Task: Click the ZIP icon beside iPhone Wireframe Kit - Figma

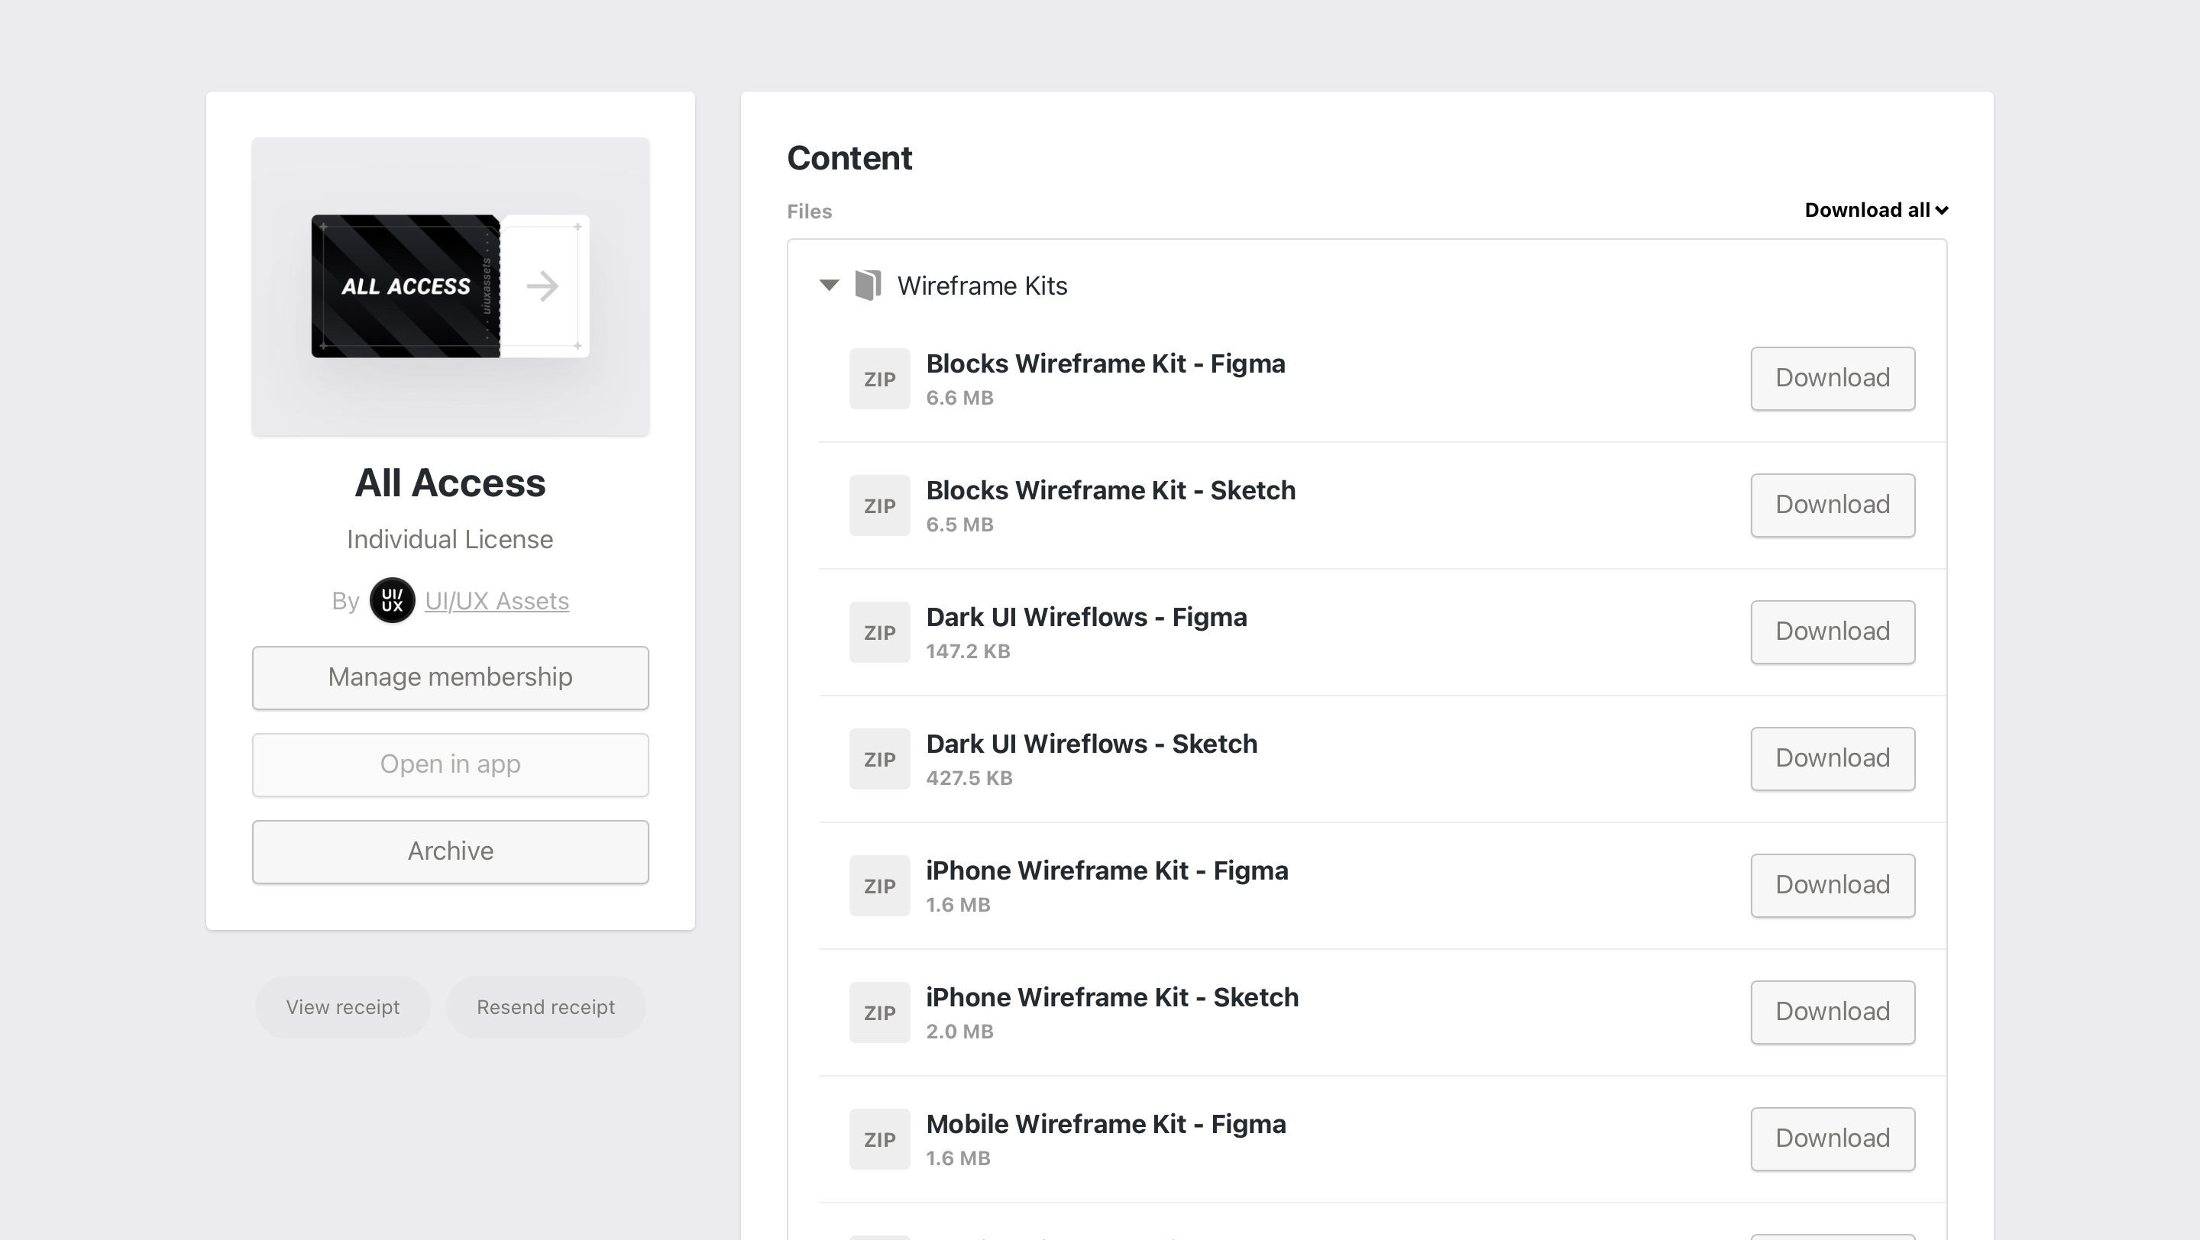Action: coord(878,885)
